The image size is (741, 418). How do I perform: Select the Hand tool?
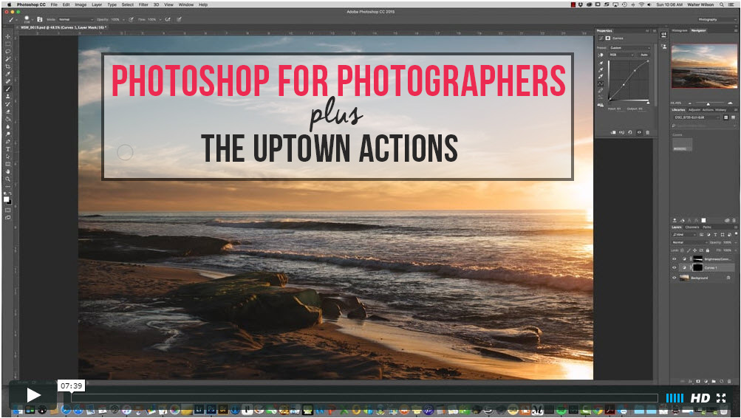(x=8, y=171)
